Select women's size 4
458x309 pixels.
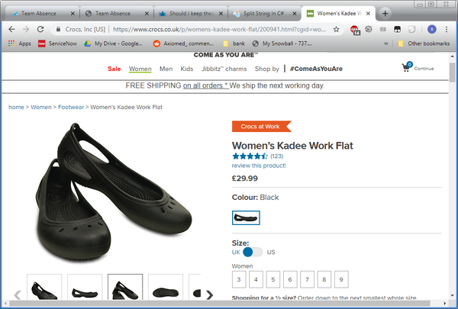[x=256, y=279]
